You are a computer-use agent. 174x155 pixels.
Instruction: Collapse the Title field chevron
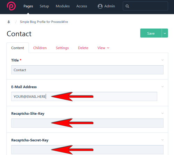pyautogui.click(x=163, y=60)
